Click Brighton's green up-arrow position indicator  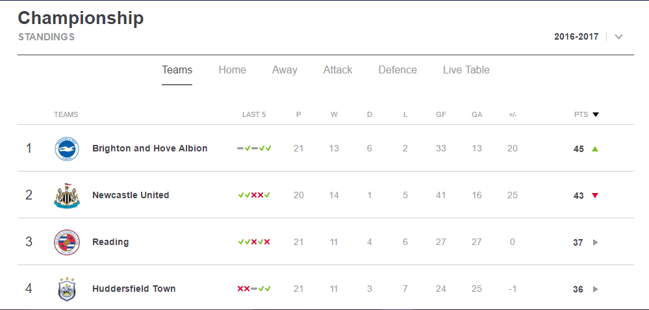point(595,149)
